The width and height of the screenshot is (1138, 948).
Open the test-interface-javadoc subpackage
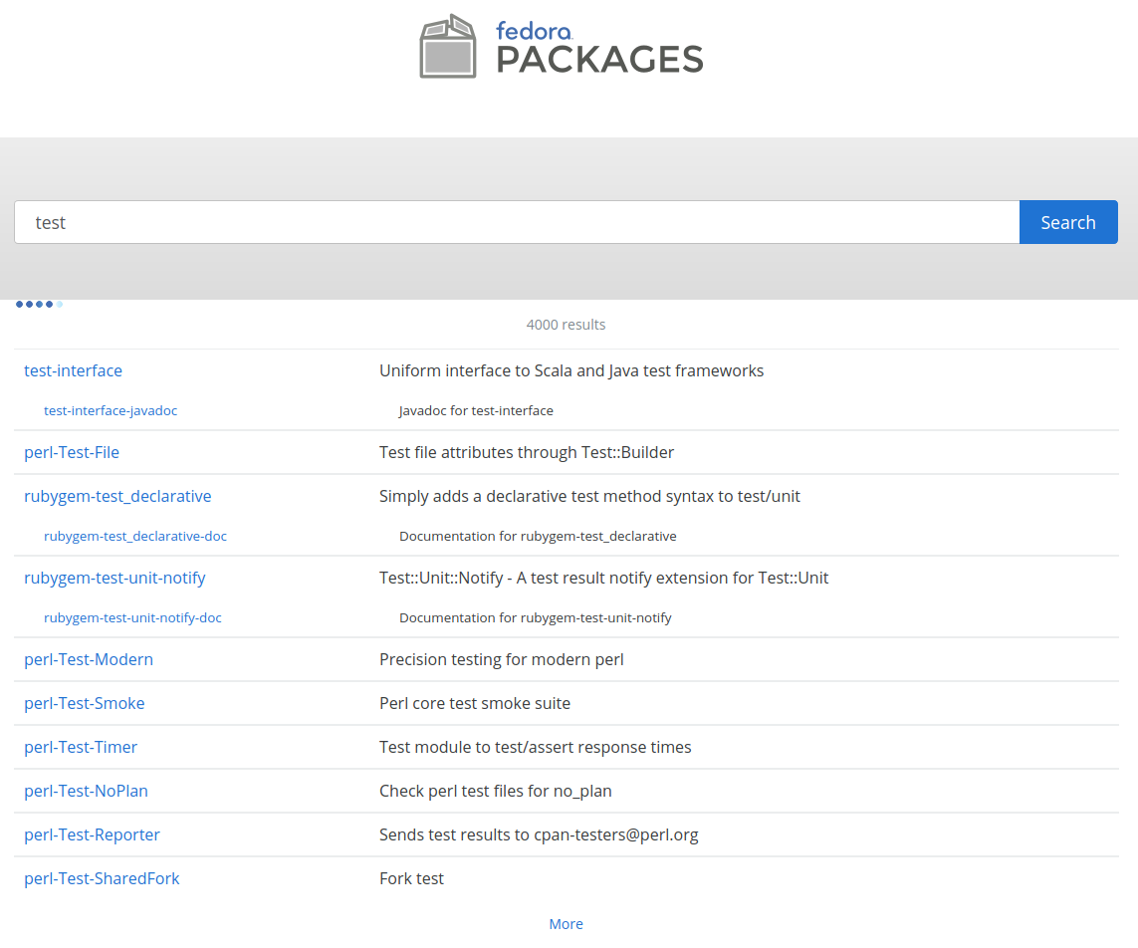111,411
